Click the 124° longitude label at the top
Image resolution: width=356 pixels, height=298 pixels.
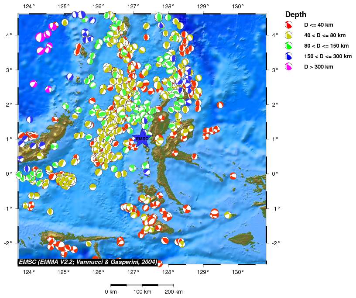coord(29,7)
